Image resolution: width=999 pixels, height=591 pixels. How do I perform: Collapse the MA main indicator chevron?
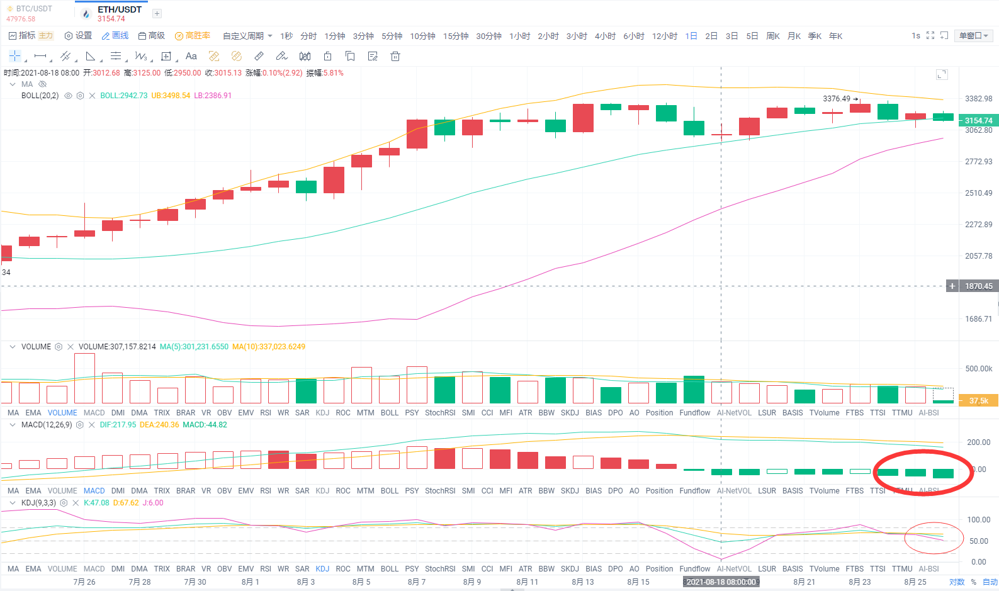click(x=13, y=84)
